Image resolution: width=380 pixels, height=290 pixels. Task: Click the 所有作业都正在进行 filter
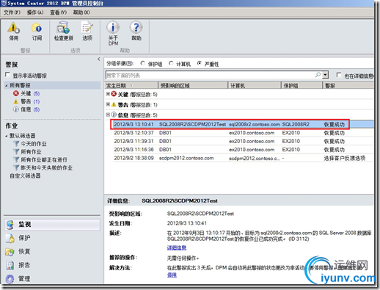point(40,160)
